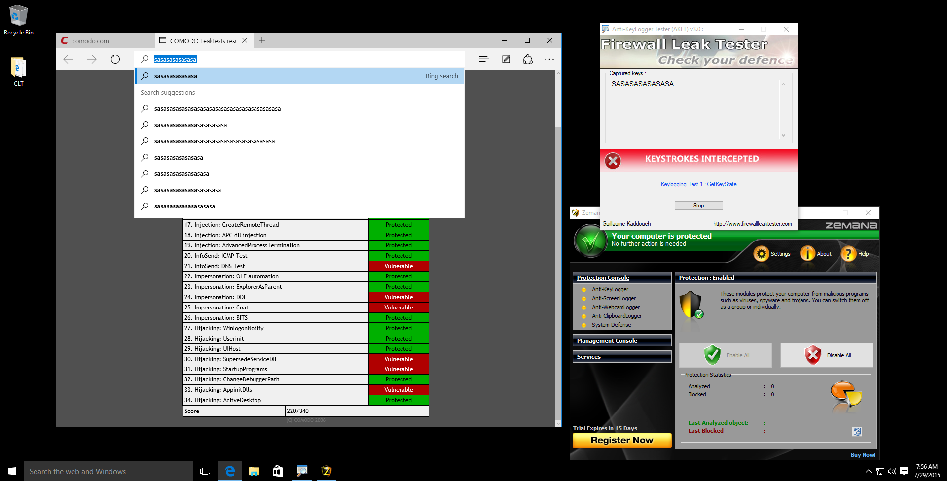947x481 pixels.
Task: Click the Edge address bar text
Action: [x=175, y=59]
